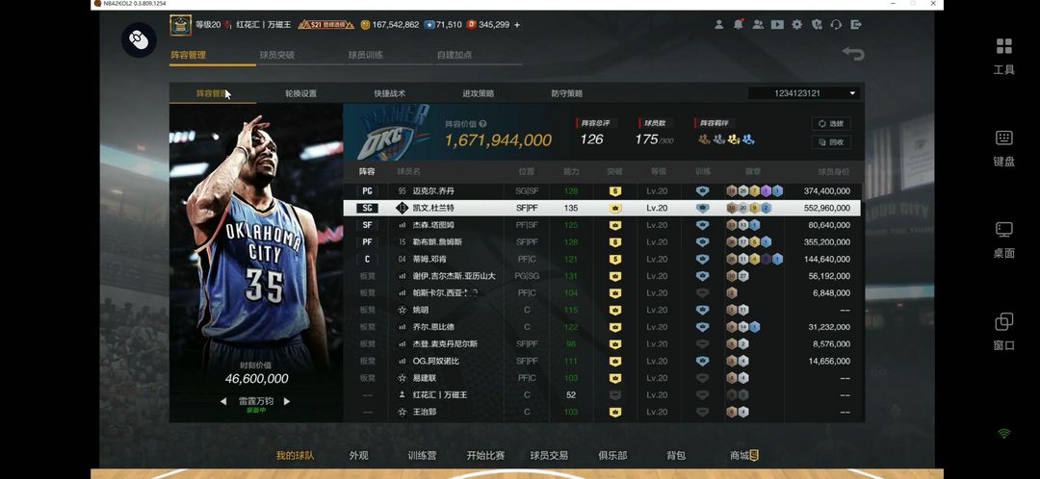Click the gold coin currency icon

[x=365, y=24]
